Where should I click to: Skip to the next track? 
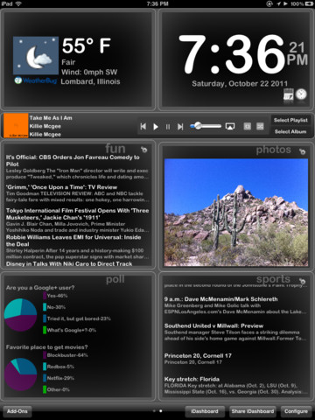[180, 127]
